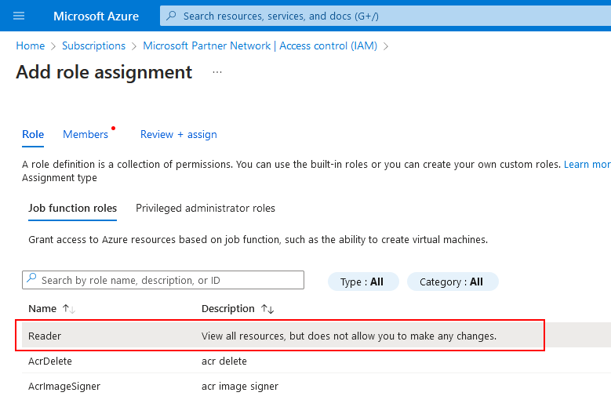
Task: Go to Home breadcrumb
Action: pos(31,46)
